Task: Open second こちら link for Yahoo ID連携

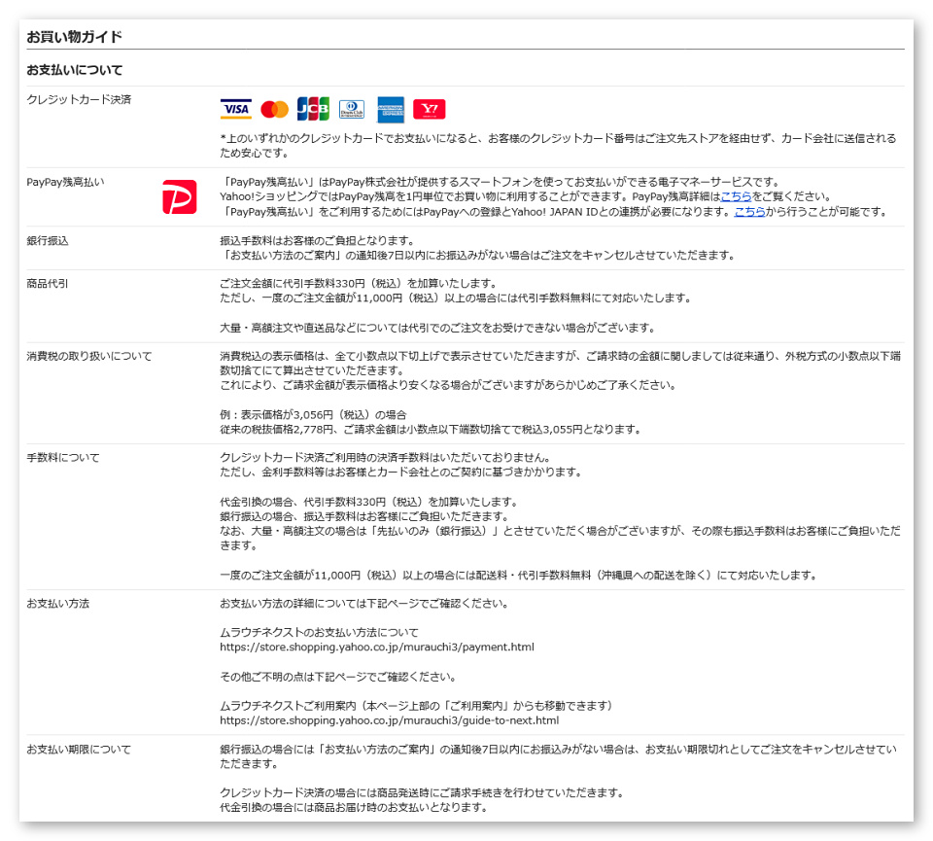Action: tap(749, 212)
